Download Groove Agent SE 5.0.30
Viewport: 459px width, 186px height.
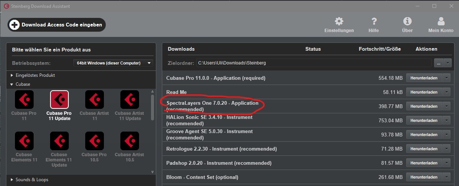coord(424,135)
